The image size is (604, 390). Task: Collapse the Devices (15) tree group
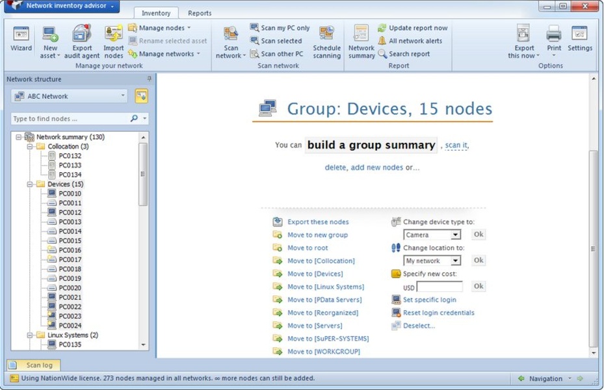(x=30, y=184)
